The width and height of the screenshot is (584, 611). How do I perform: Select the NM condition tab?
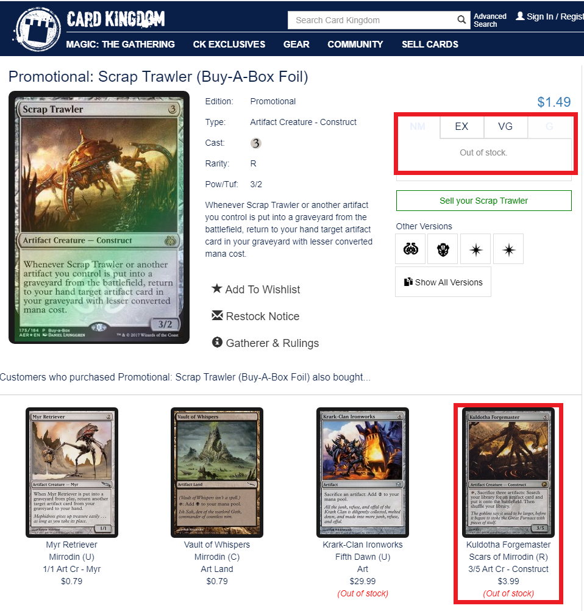418,127
